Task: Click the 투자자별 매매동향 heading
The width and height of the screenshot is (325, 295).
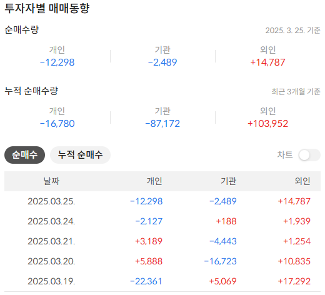Action: 47,9
